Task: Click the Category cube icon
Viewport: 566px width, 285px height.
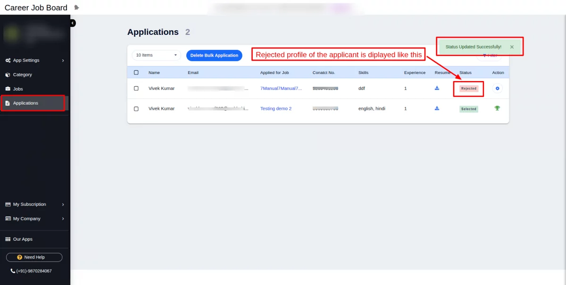Action: coord(8,74)
